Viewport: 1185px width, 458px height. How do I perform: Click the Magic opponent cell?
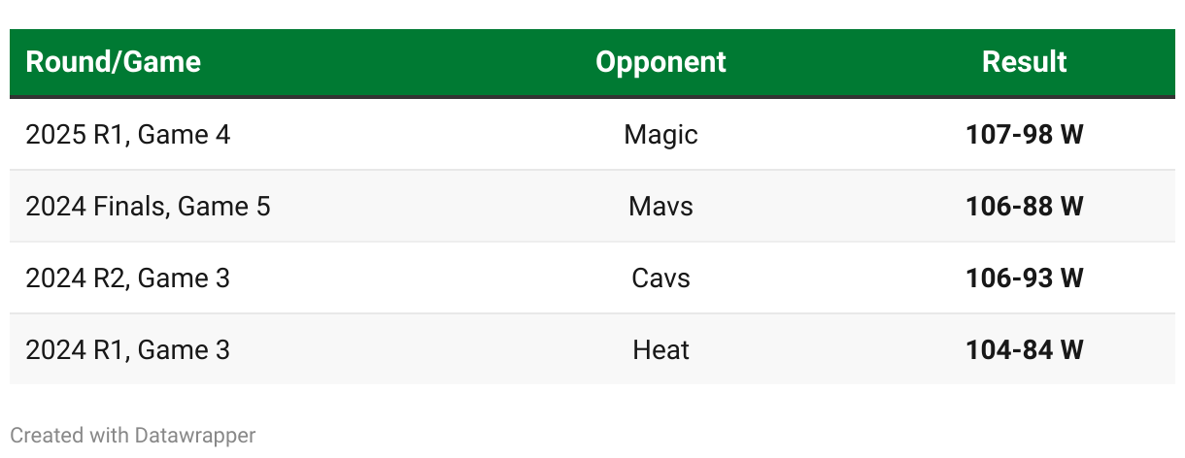(660, 134)
